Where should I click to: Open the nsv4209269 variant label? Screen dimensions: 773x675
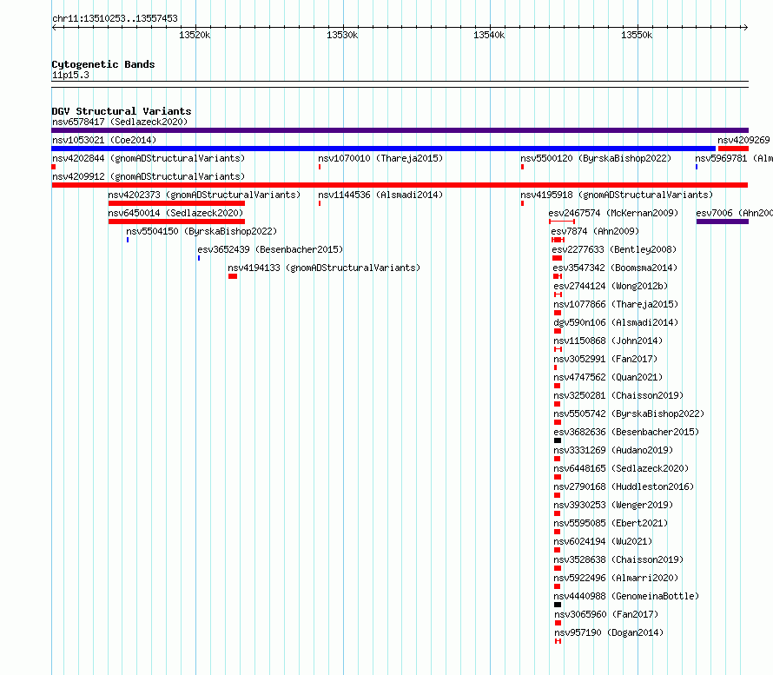click(743, 140)
